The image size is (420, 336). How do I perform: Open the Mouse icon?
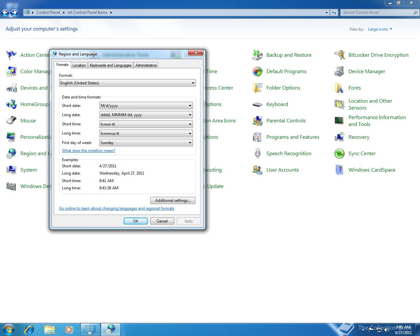[x=11, y=120]
